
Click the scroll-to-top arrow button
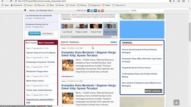click(x=176, y=103)
